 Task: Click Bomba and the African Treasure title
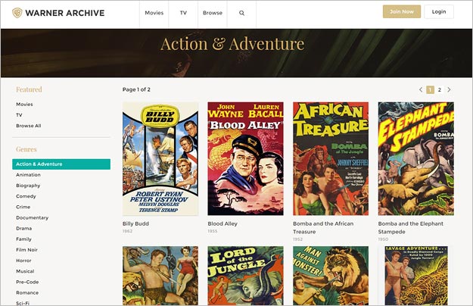tap(323, 227)
